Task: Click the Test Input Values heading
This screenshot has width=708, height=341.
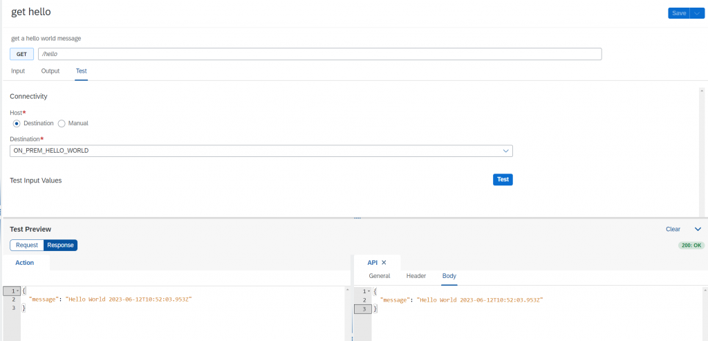Action: point(36,181)
